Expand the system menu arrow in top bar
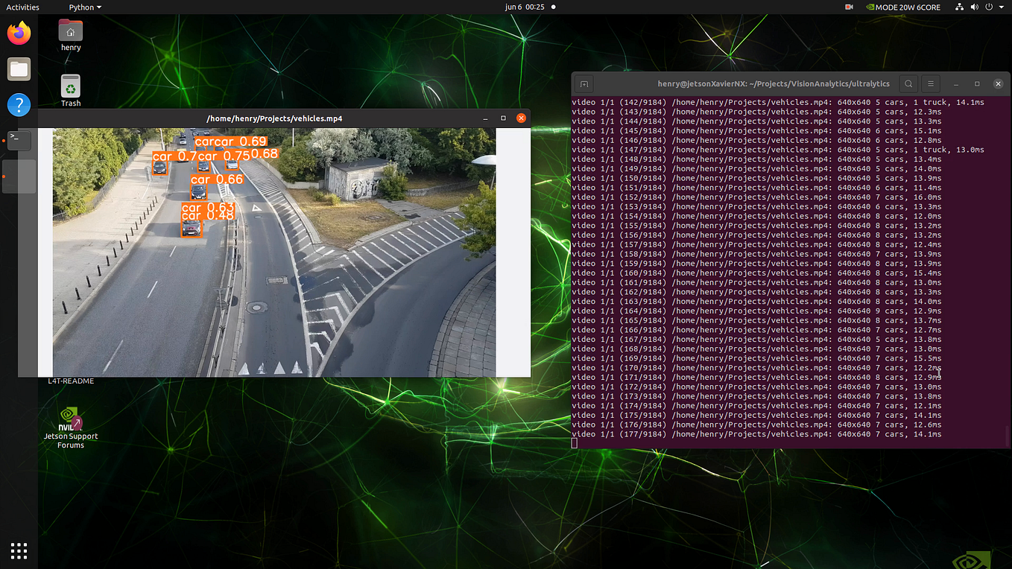 coord(1002,7)
